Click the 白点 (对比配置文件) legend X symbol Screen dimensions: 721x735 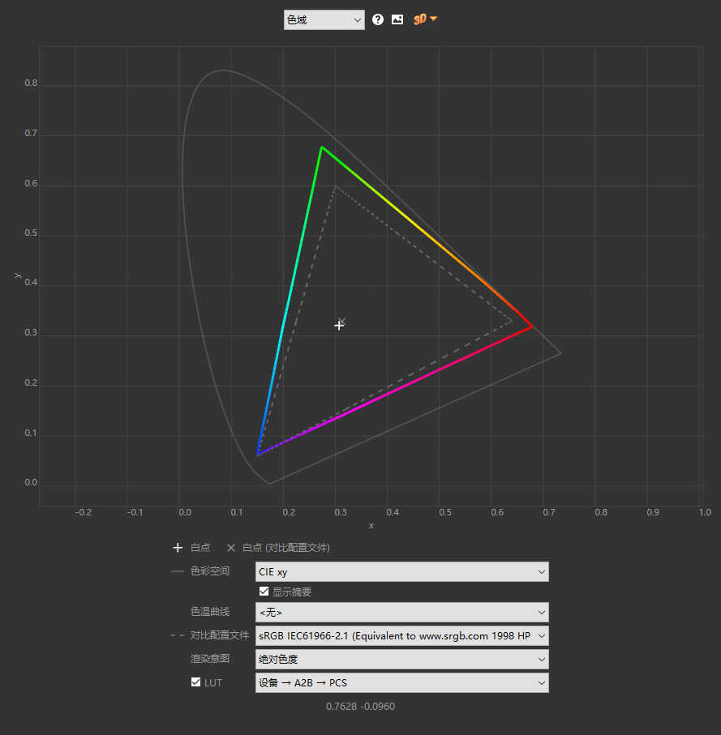(x=231, y=548)
